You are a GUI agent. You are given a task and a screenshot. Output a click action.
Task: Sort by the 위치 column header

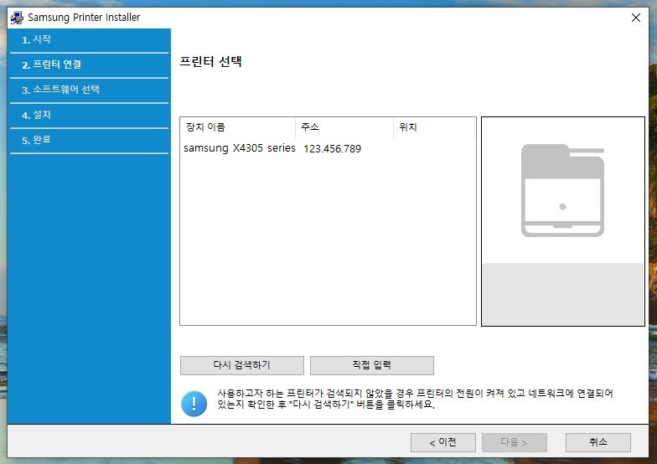(434, 127)
